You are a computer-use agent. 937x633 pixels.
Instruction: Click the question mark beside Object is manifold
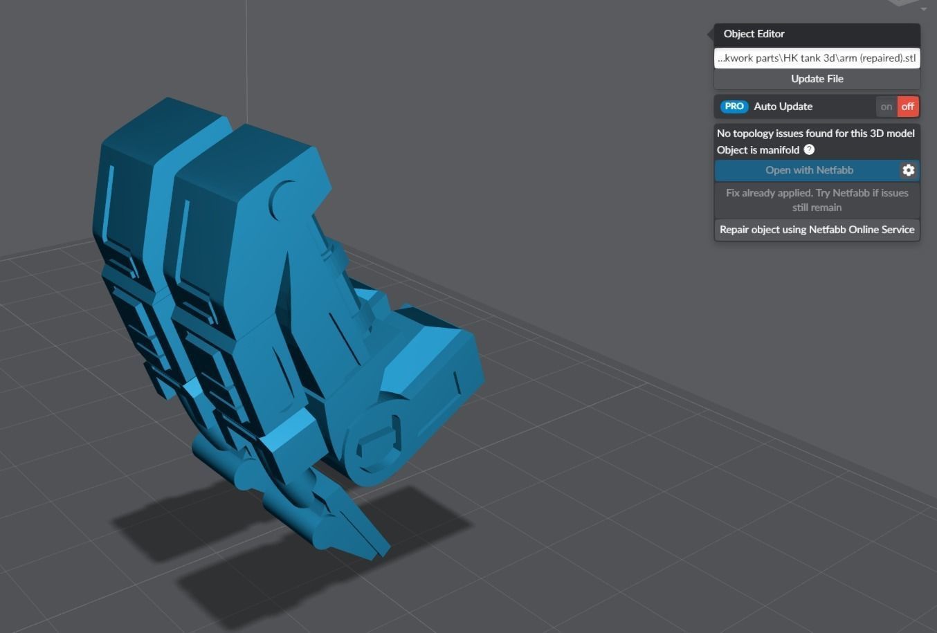coord(808,149)
